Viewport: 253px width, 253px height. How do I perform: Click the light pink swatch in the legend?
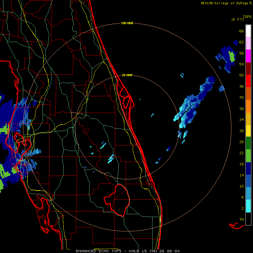click(x=248, y=43)
